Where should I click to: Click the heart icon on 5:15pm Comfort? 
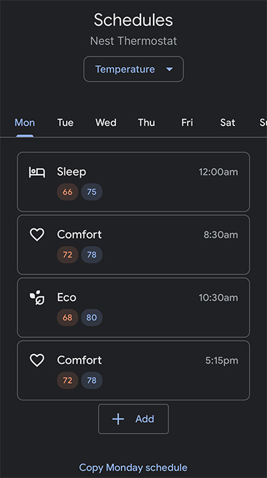click(37, 360)
